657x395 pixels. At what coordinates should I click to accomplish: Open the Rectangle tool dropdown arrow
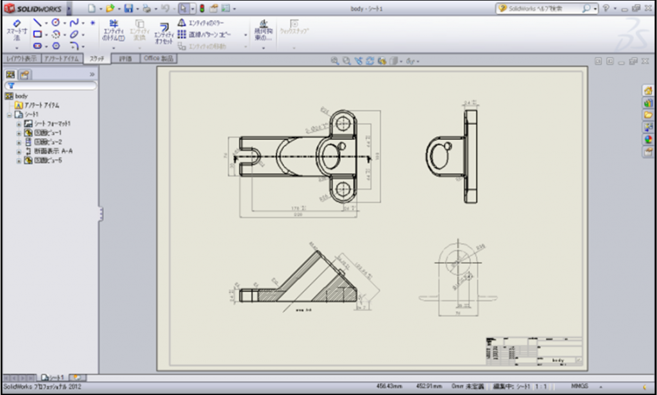[47, 35]
